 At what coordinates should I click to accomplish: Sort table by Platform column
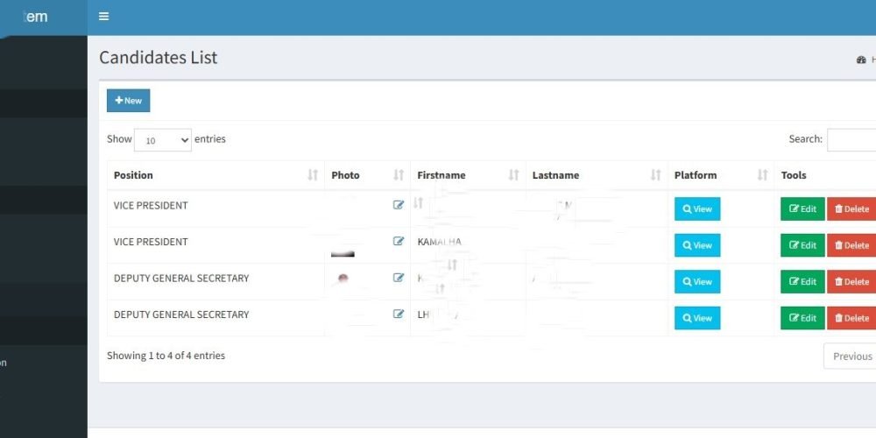(720, 175)
